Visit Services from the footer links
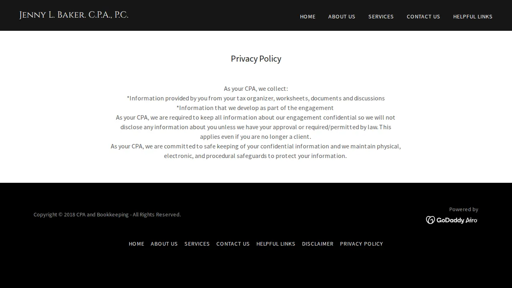The width and height of the screenshot is (512, 288). (197, 244)
